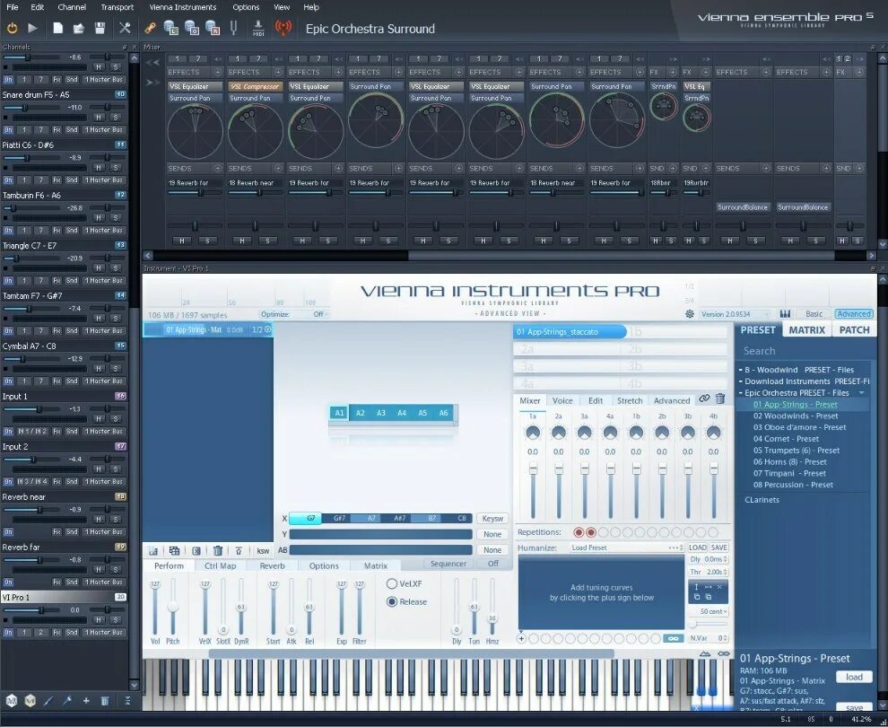Click the first icon left of the ksw button
The height and width of the screenshot is (727, 888).
tap(152, 550)
